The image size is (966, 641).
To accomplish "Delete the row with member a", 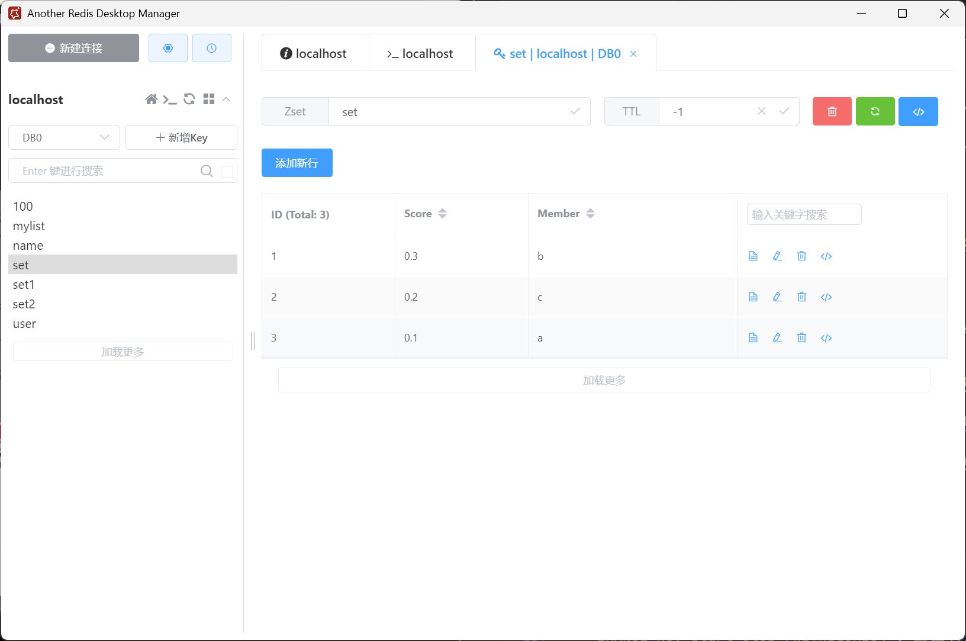I will click(x=801, y=337).
